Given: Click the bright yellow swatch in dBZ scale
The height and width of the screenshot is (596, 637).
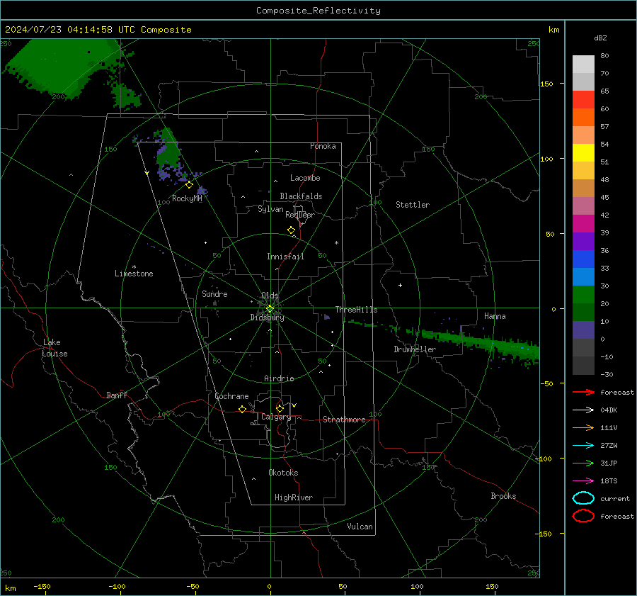Looking at the screenshot, I should tap(583, 153).
